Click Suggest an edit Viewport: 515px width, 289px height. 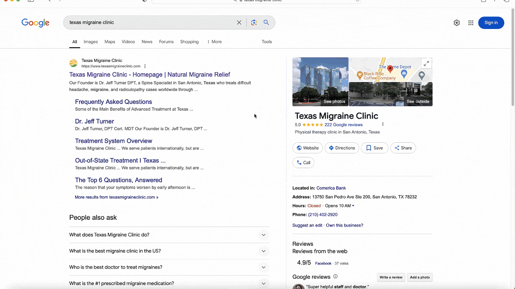[307, 225]
